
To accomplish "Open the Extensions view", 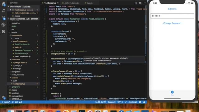I will (x=3, y=31).
